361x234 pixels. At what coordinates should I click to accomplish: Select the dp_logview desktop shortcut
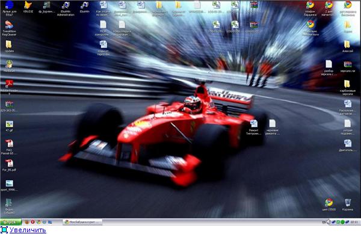point(47,7)
